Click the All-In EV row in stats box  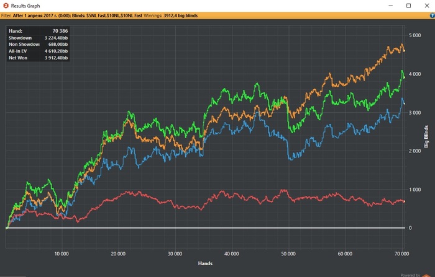38,51
